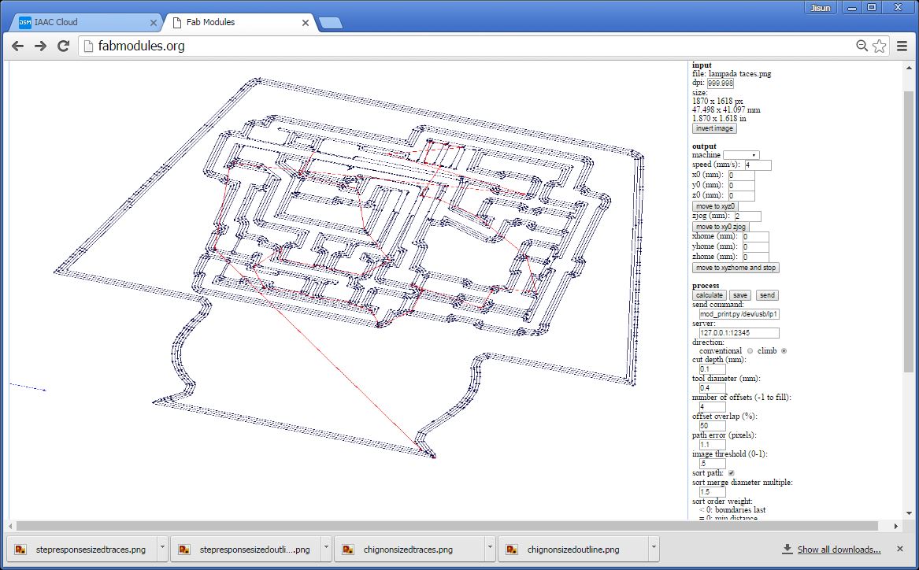Close the Fab Modules tab

tap(306, 23)
